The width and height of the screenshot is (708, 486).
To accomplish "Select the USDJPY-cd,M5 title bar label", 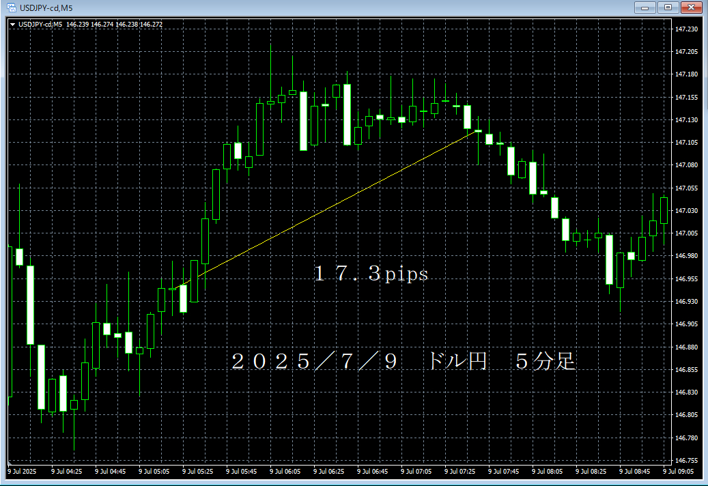I will click(x=46, y=7).
